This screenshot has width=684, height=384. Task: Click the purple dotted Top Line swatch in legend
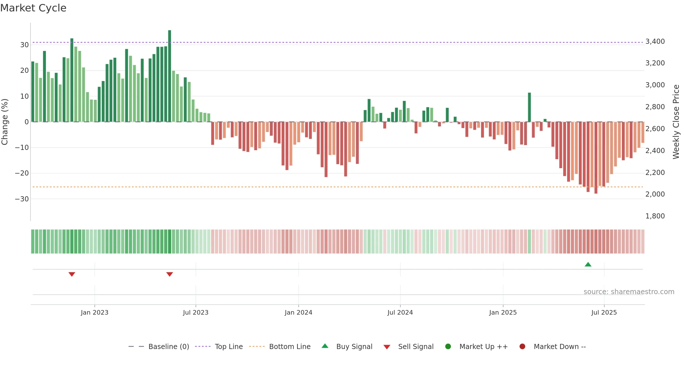203,346
